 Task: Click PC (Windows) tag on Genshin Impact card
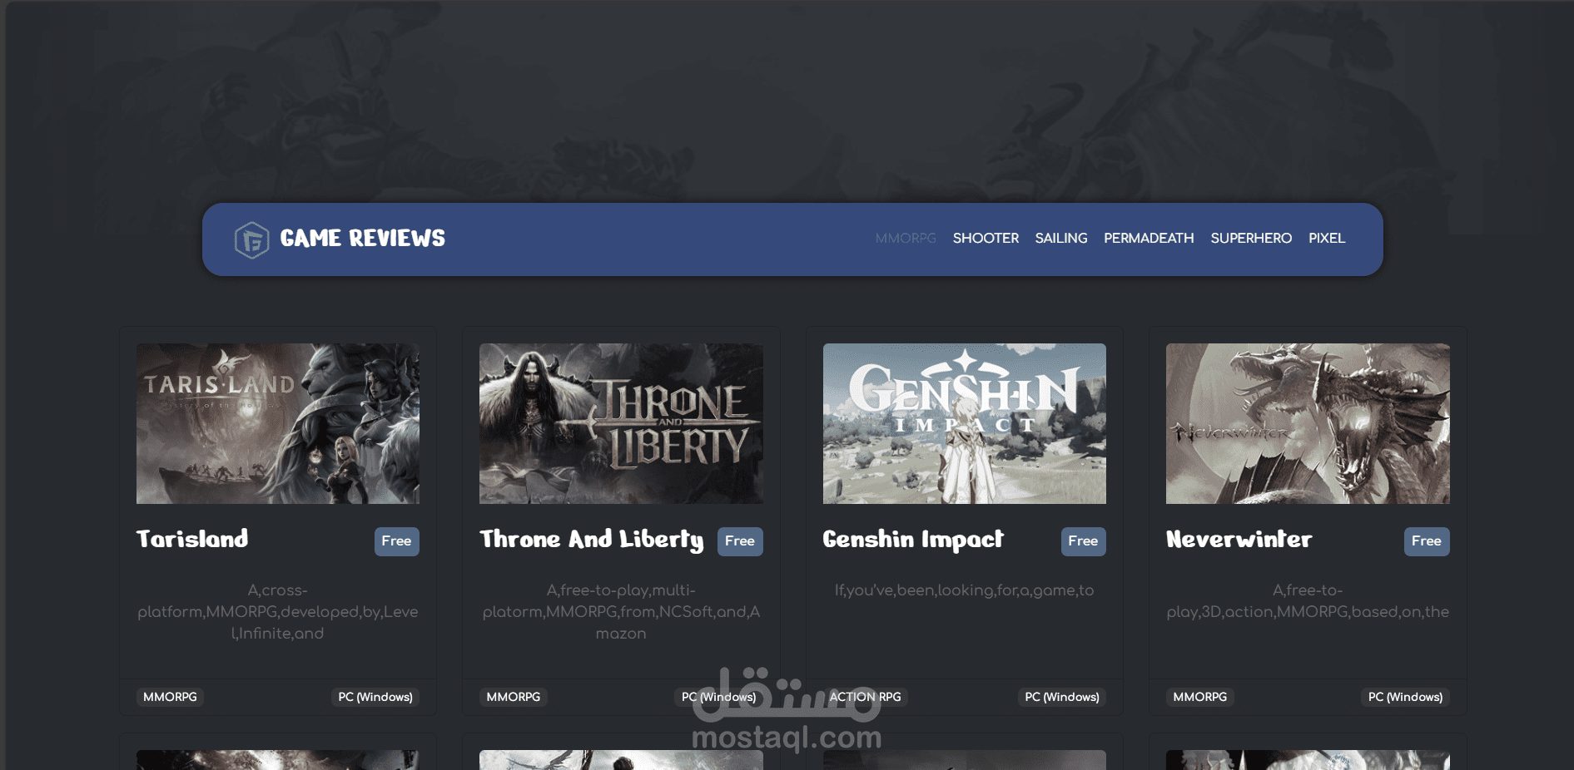pos(1062,697)
